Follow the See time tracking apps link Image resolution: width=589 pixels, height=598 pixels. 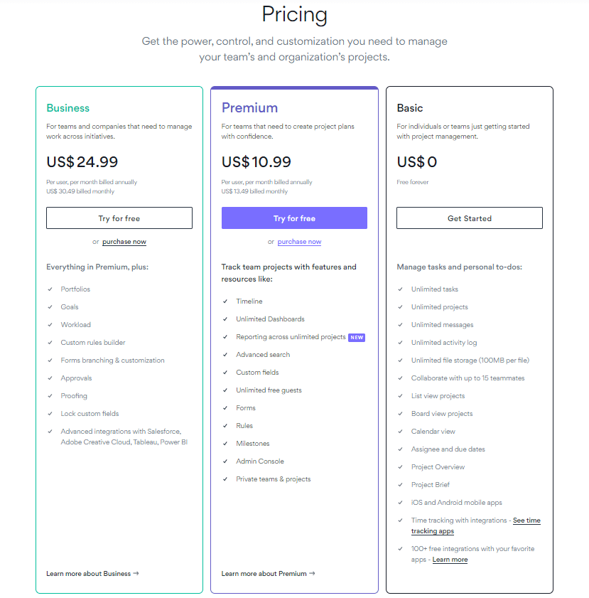coord(526,520)
